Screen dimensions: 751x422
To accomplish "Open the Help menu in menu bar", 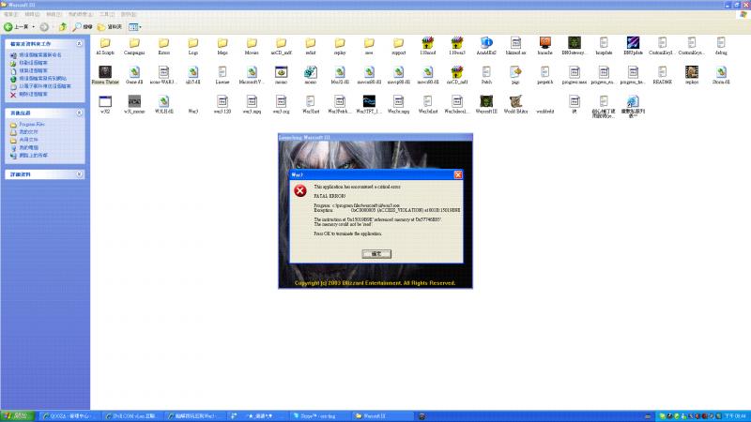I will 129,15.
